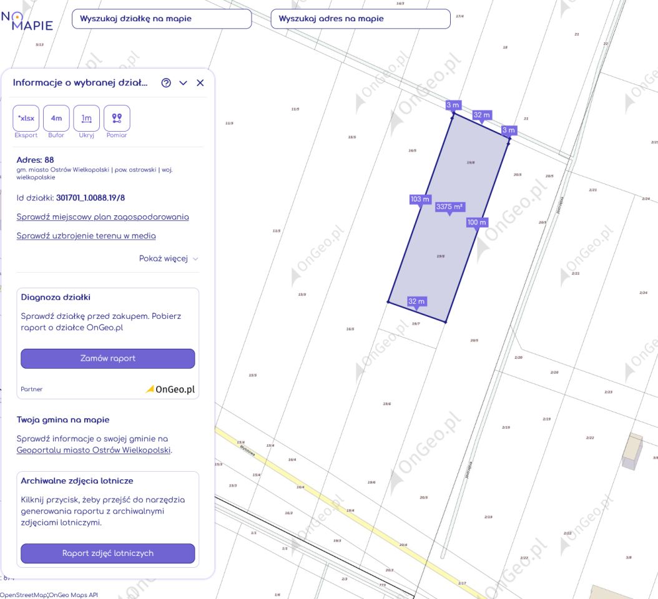This screenshot has height=599, width=658.
Task: Expand 'Pokaż więcej' details
Action: (169, 258)
